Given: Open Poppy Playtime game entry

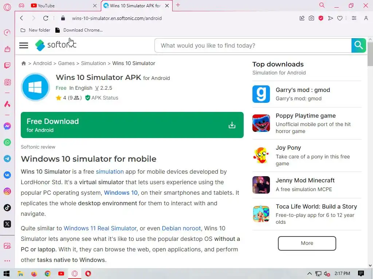Looking at the screenshot, I should [x=307, y=124].
